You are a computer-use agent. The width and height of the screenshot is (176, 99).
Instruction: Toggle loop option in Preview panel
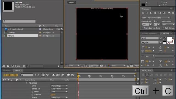(x=169, y=13)
